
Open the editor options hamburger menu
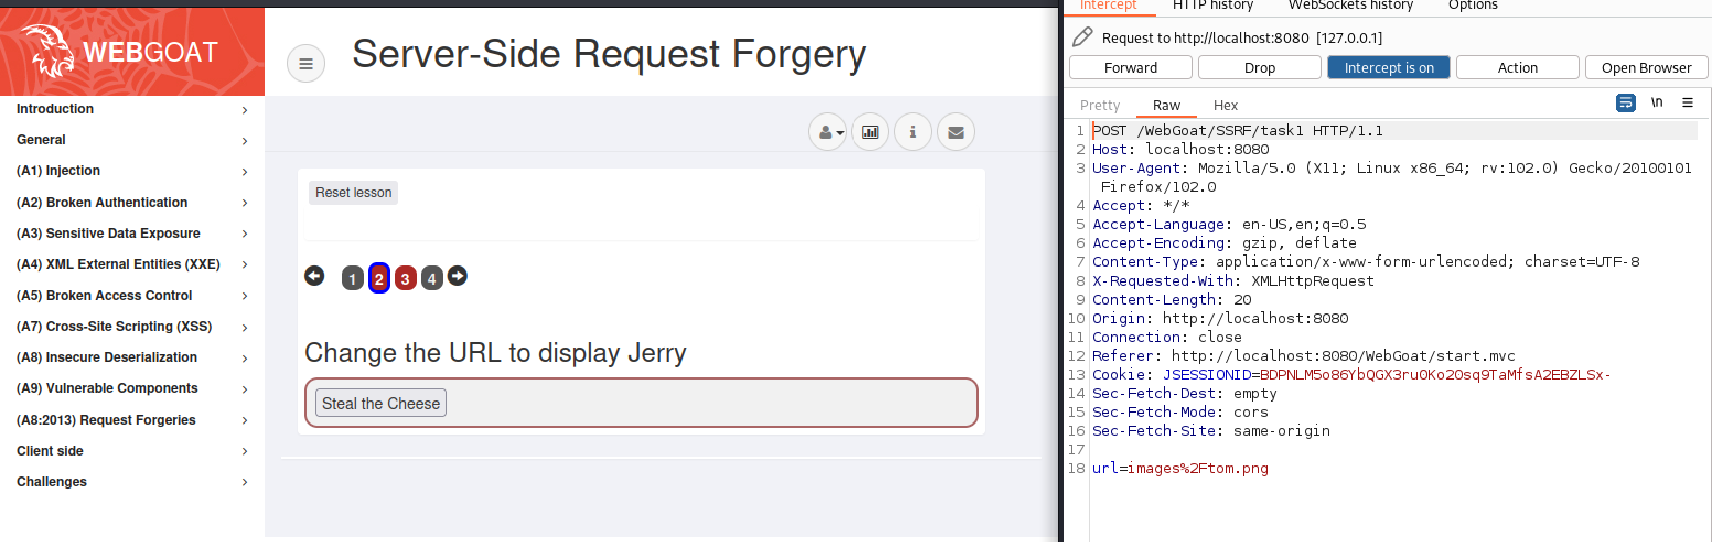coord(1687,103)
